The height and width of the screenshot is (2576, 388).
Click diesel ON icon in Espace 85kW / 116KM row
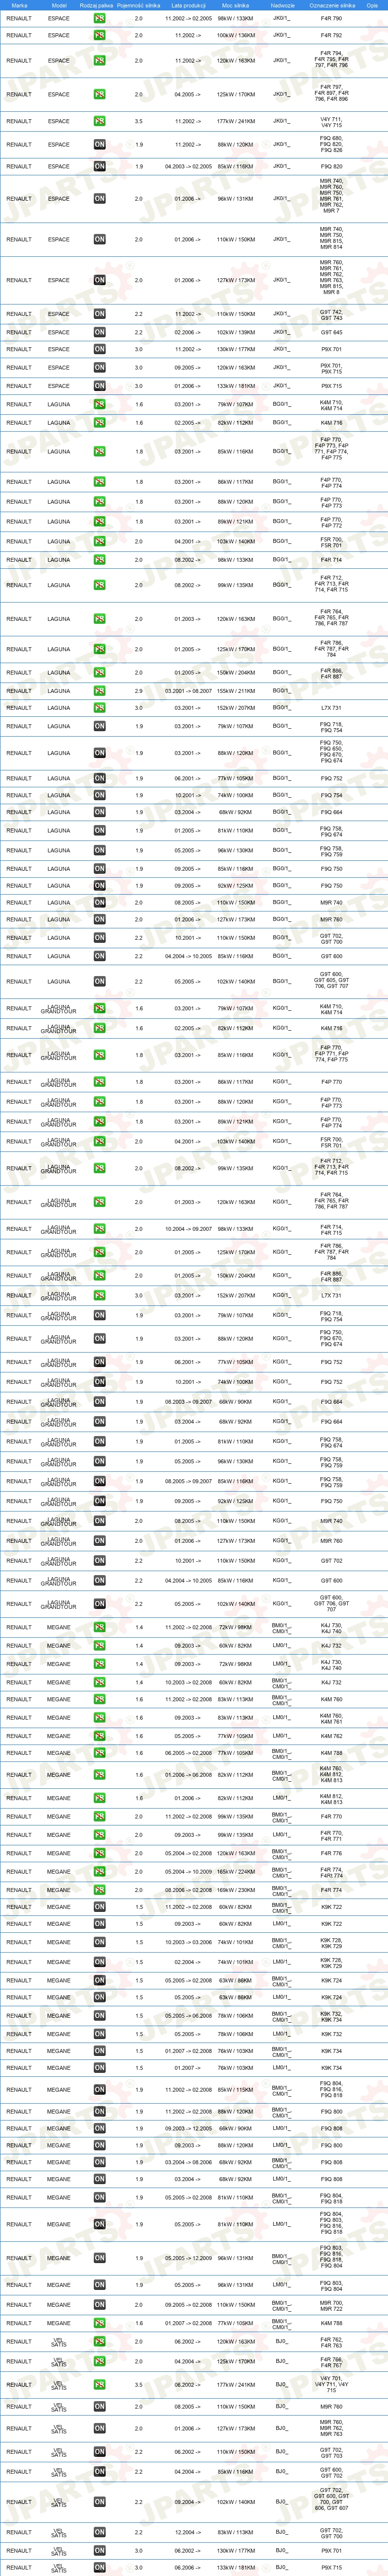99,166
